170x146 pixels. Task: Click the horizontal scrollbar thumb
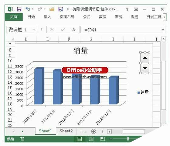pos(134,131)
